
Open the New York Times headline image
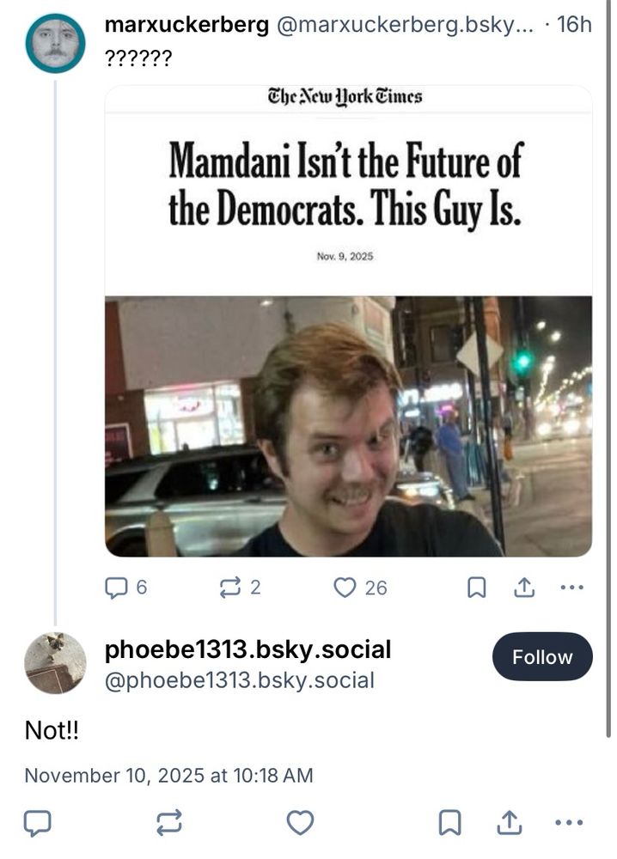pyautogui.click(x=348, y=322)
